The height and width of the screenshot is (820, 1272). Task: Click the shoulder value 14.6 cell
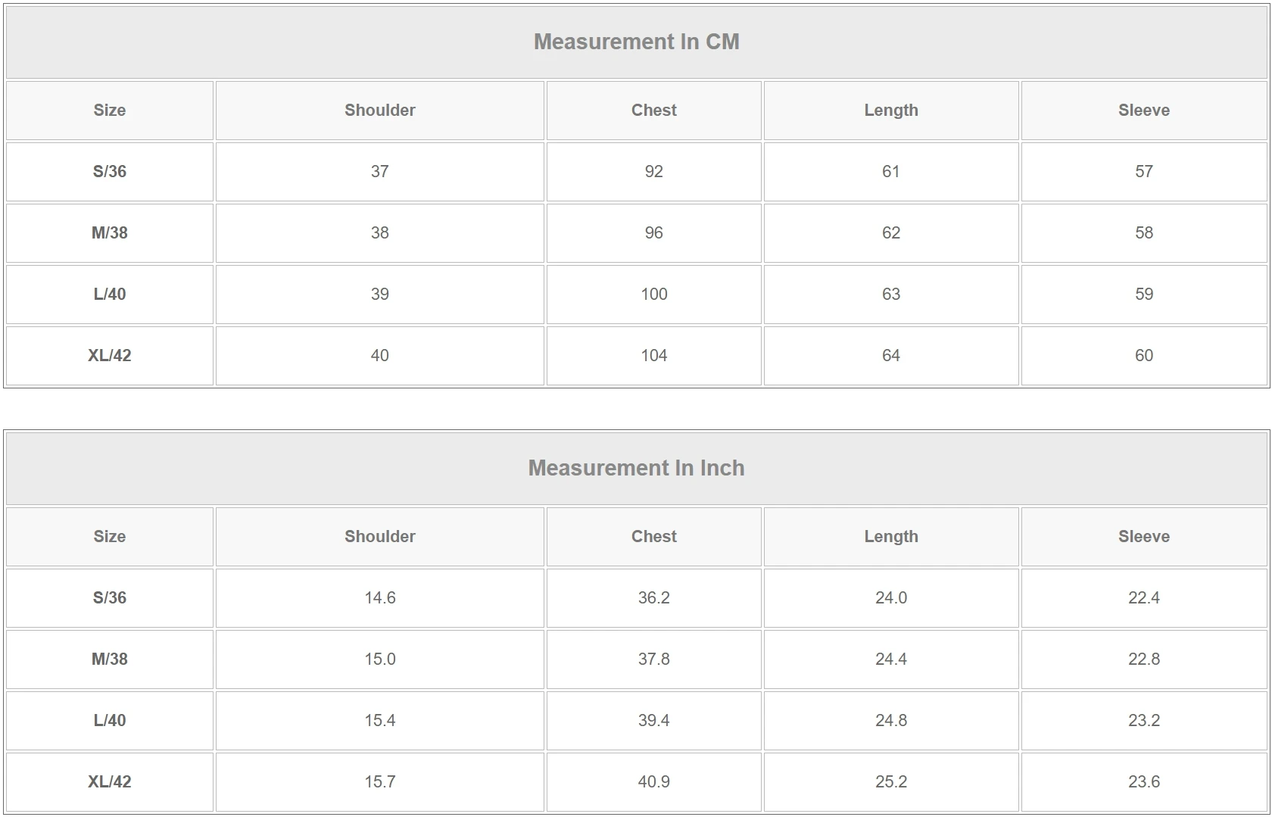pos(379,598)
